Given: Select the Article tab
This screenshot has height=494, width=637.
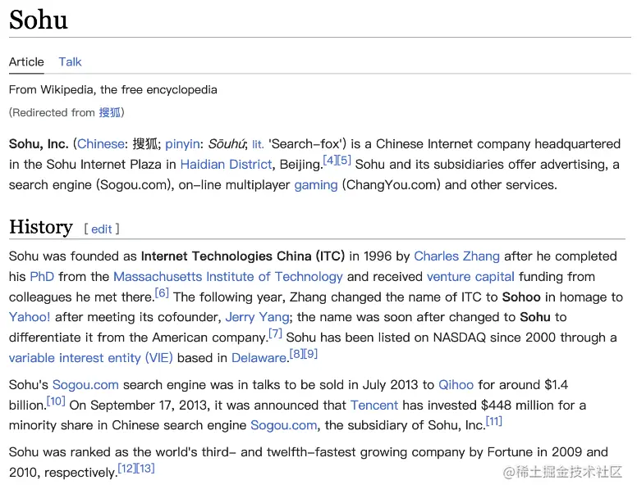Looking at the screenshot, I should click(26, 62).
